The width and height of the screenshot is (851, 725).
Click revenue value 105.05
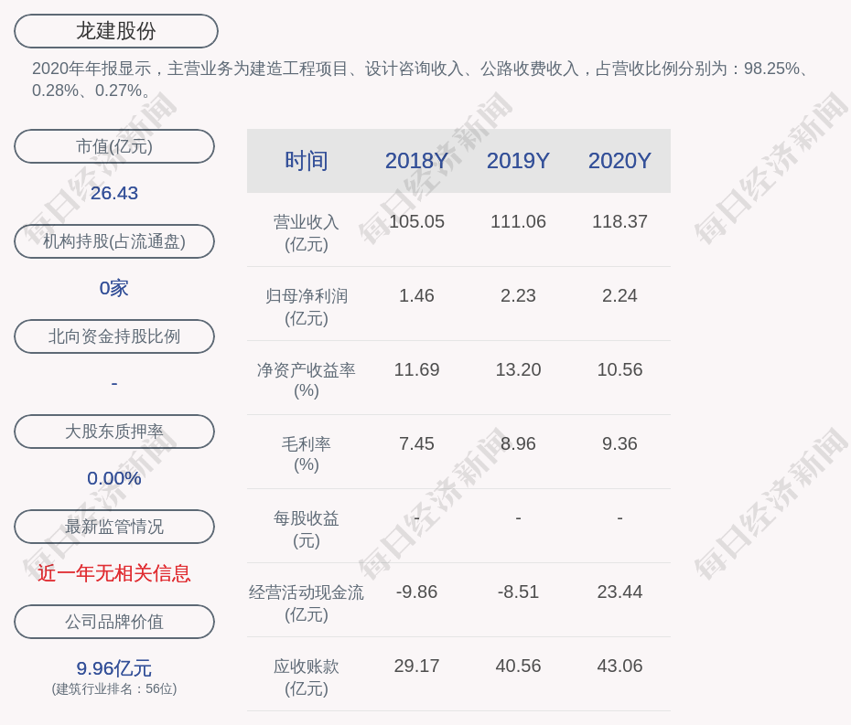point(416,222)
